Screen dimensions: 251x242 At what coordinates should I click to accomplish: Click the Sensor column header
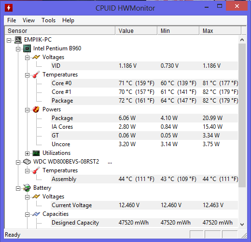coord(60,30)
